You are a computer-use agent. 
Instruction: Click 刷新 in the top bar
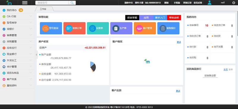pyautogui.click(x=166, y=3)
